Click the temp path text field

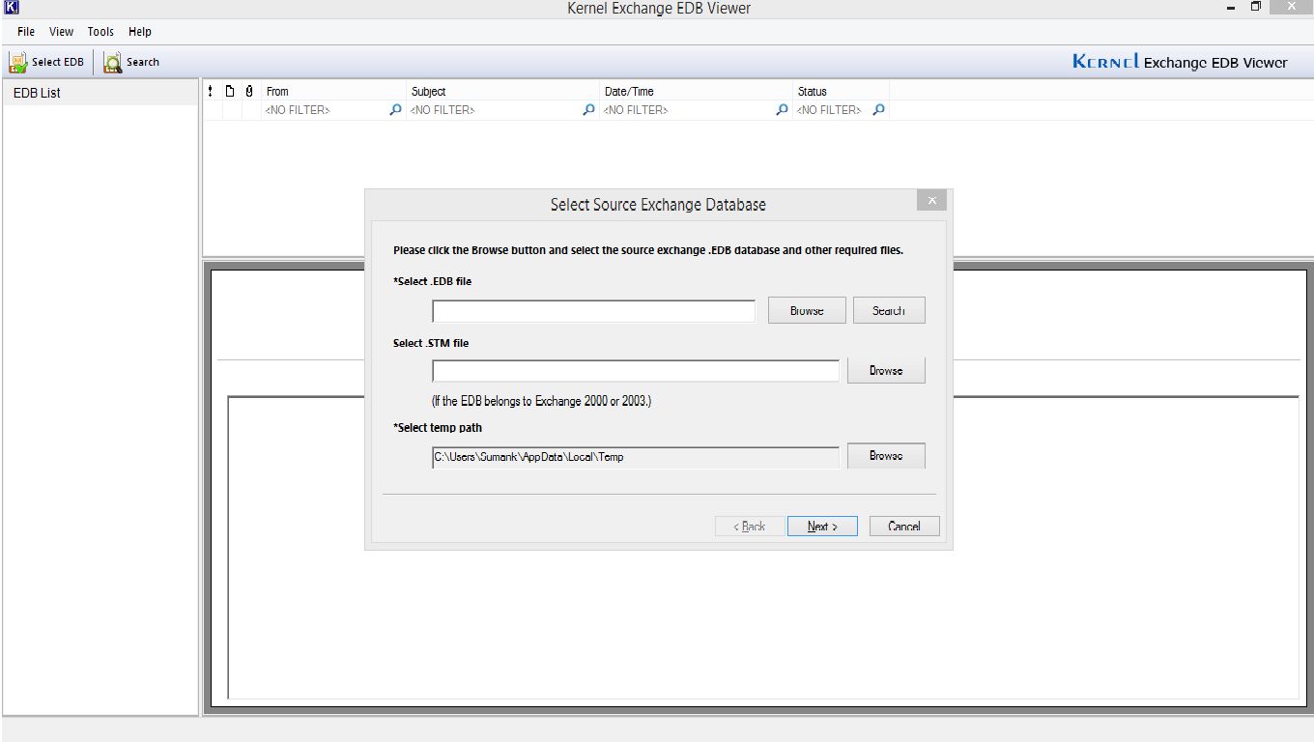(636, 457)
